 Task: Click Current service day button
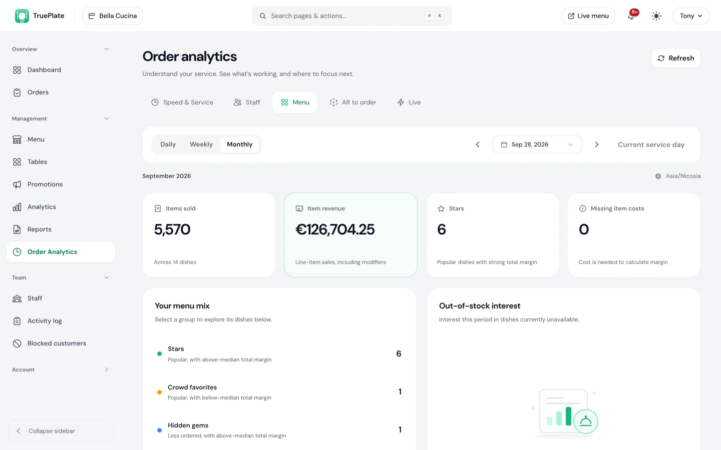(x=651, y=144)
